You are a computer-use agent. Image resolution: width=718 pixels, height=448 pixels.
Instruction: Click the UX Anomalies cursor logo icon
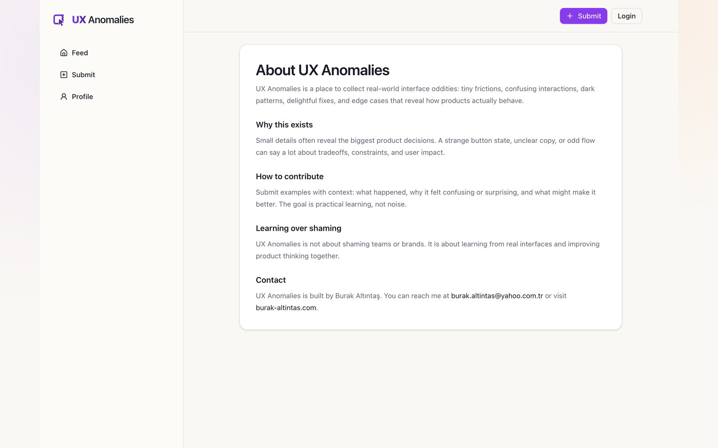pyautogui.click(x=59, y=20)
